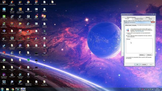
Task: Launch Discord from the desktop
Action: click(12, 82)
